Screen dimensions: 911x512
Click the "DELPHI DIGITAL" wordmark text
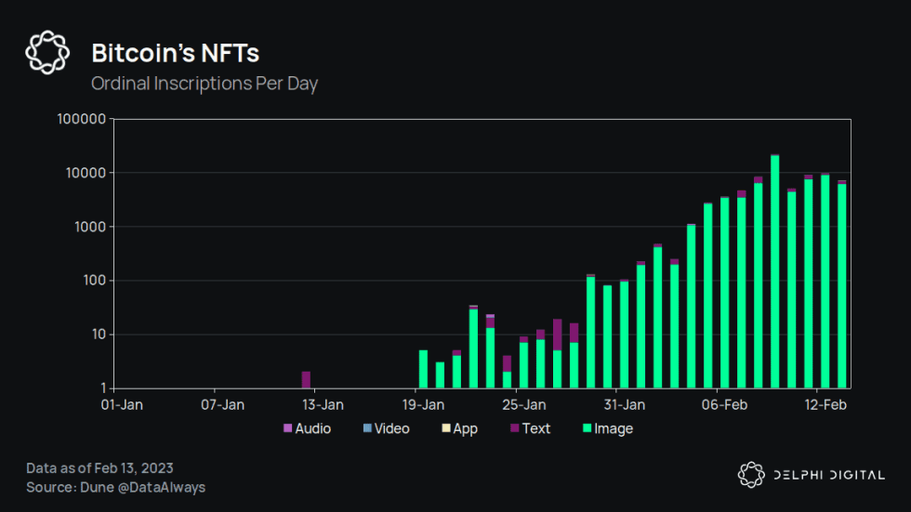pos(830,475)
